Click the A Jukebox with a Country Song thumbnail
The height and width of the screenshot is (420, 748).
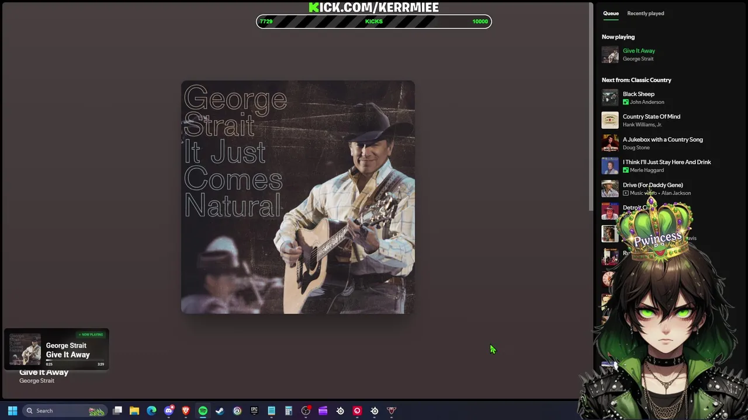coord(610,143)
